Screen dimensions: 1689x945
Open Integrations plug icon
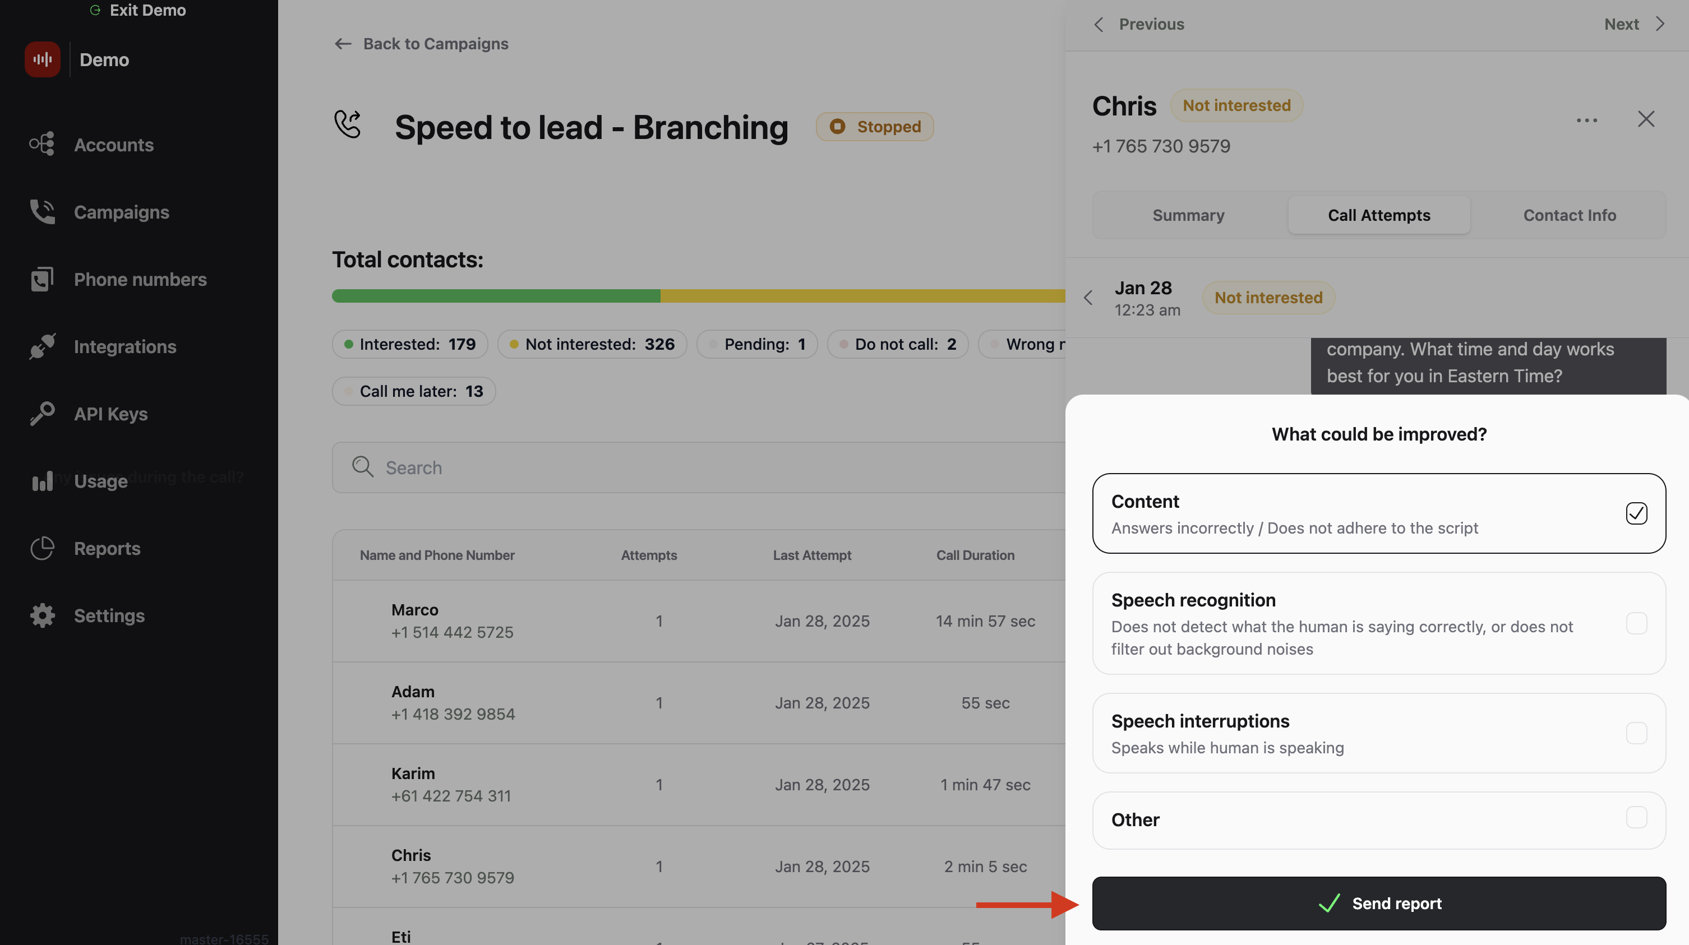42,346
